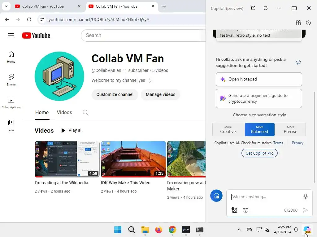317x237 pixels.
Task: Reload the YouTube page
Action: (29, 19)
